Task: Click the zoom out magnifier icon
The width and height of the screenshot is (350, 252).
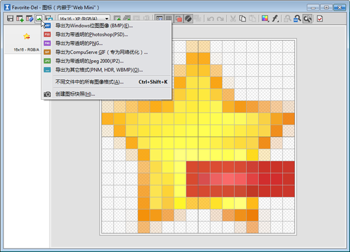Action: (x=297, y=19)
